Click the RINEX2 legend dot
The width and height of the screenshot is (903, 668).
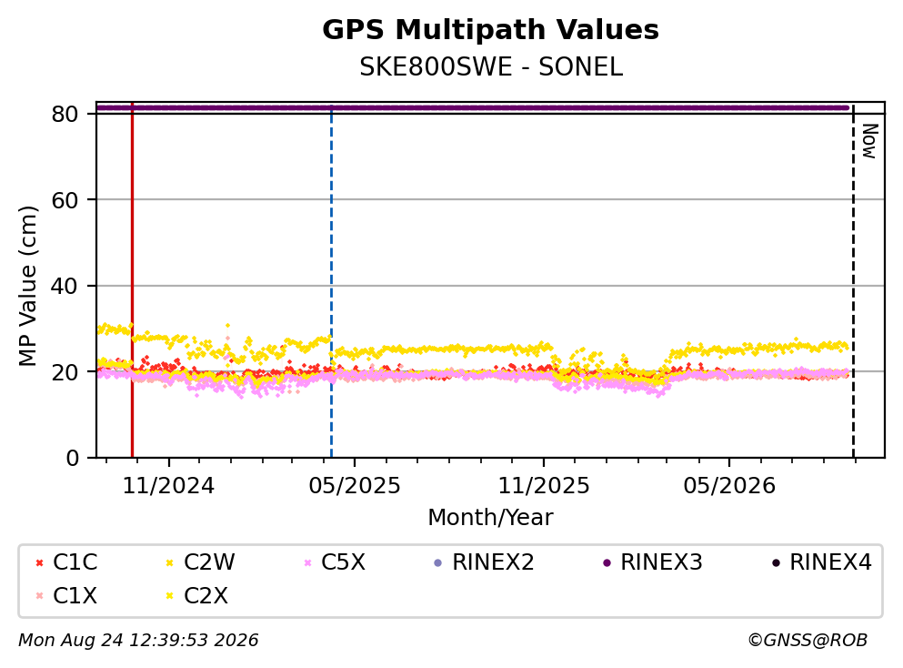click(x=437, y=562)
